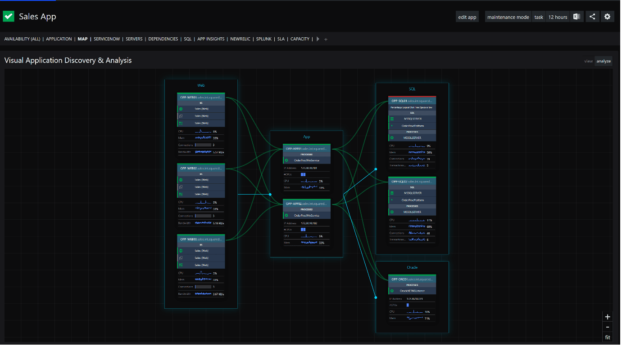Switch to analyze mode
The width and height of the screenshot is (622, 346).
[603, 61]
